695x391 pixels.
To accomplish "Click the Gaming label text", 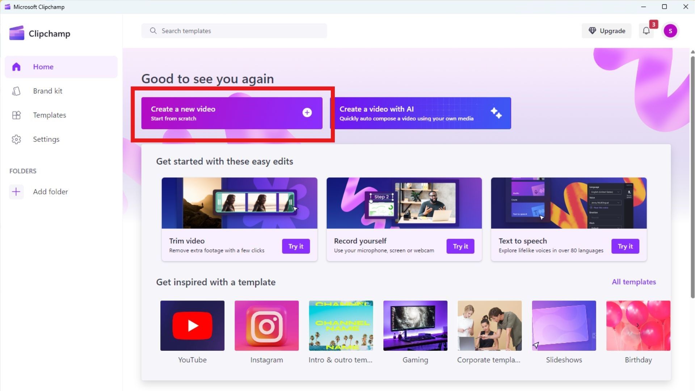I will 415,360.
